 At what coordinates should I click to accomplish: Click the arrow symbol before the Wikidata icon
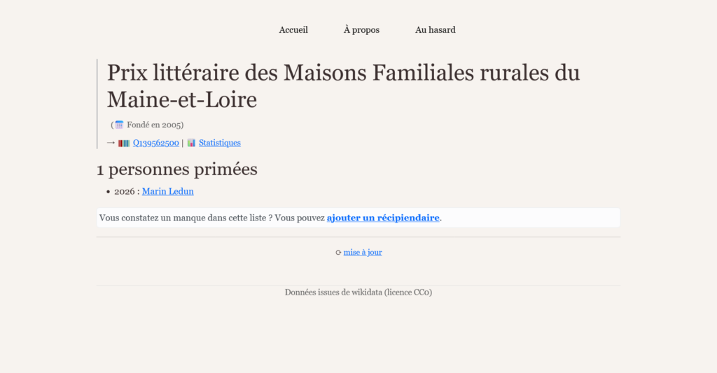click(x=111, y=143)
